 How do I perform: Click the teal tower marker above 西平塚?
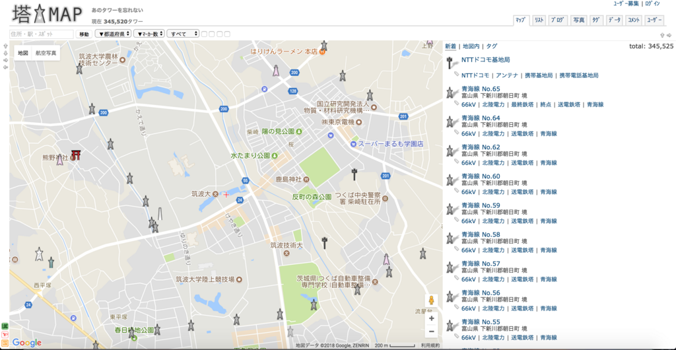point(51,262)
